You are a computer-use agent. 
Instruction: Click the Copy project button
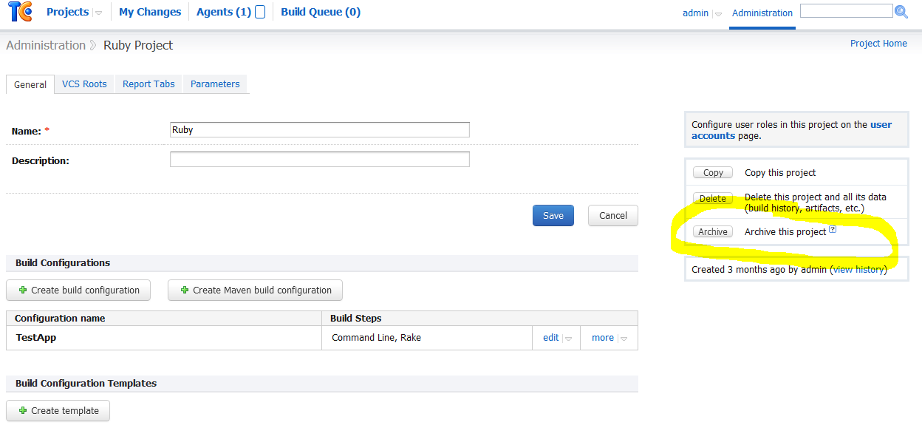(x=713, y=172)
